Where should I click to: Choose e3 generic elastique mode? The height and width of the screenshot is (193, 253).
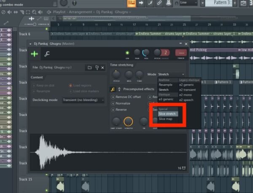[168, 99]
